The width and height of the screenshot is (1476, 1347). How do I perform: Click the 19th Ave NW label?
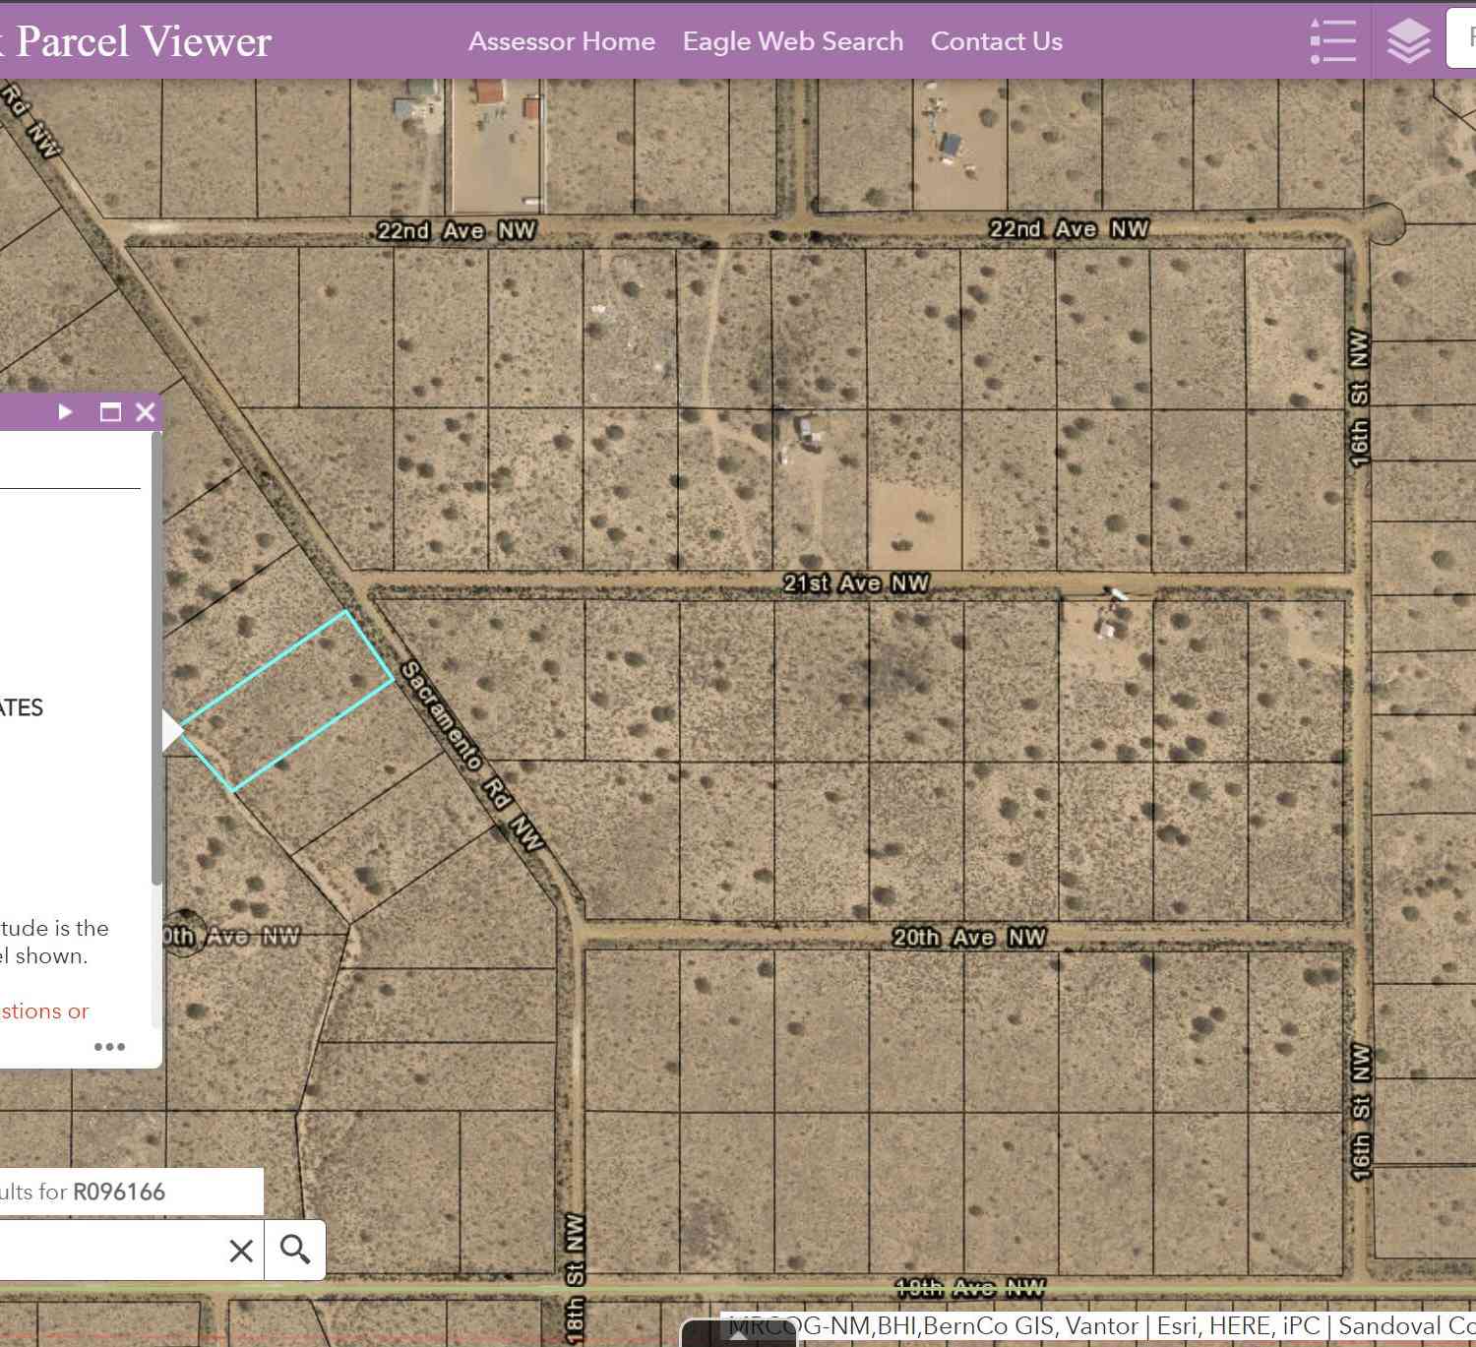(969, 1287)
